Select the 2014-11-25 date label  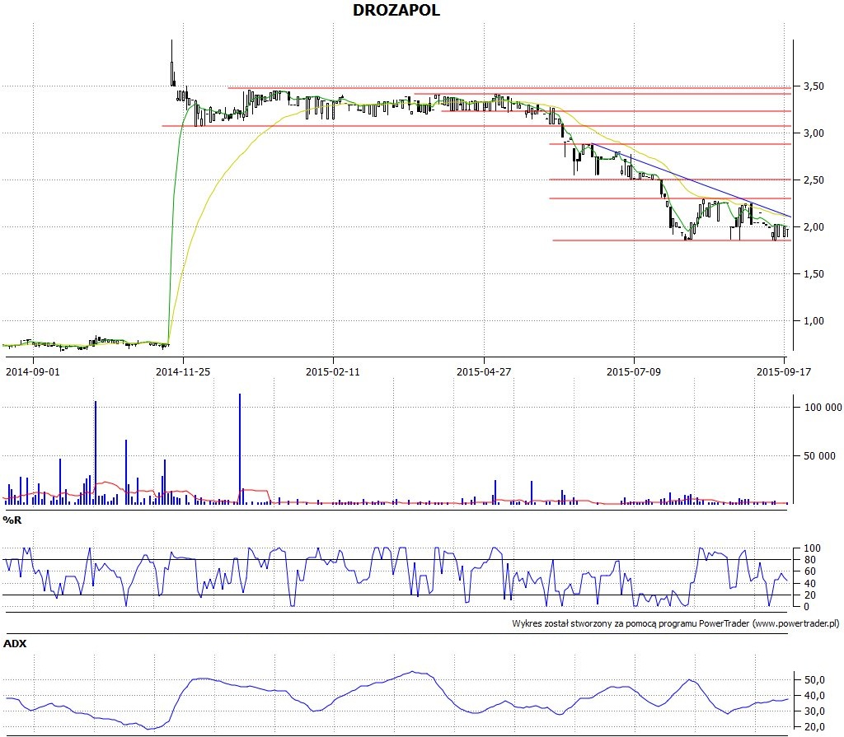click(x=183, y=371)
